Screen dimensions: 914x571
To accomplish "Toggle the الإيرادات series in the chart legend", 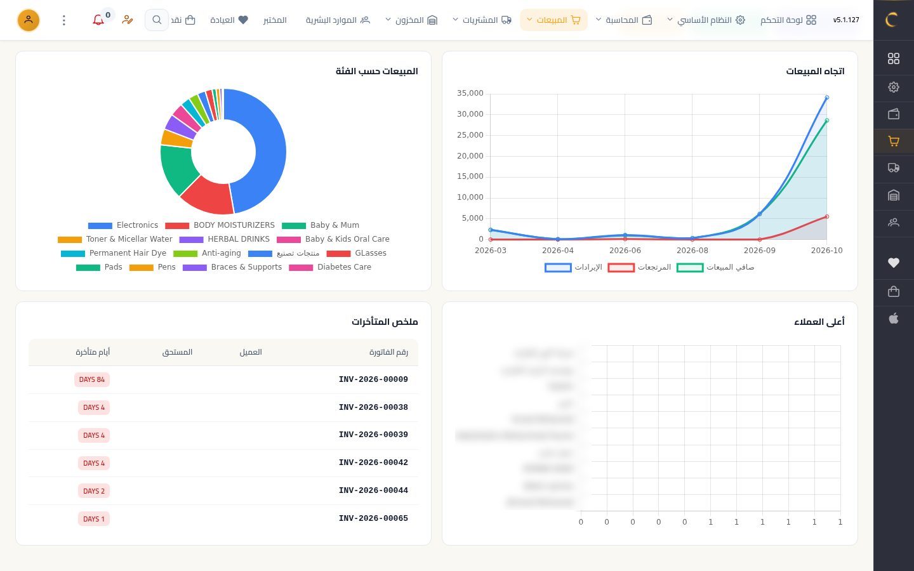I will click(573, 268).
